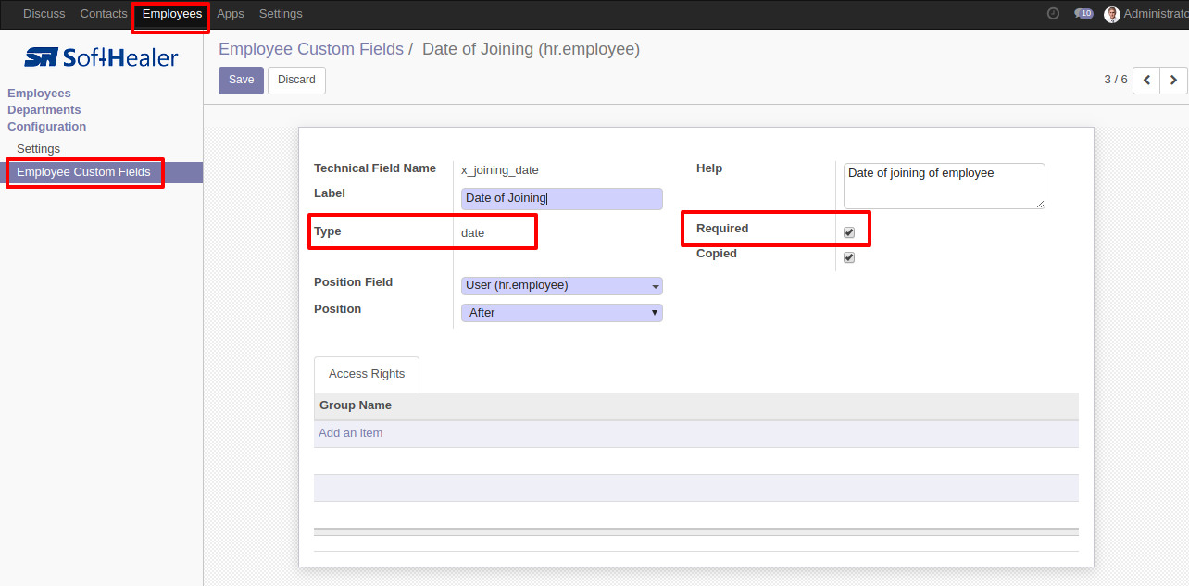Click the x_joining_date technical name value

[x=500, y=170]
